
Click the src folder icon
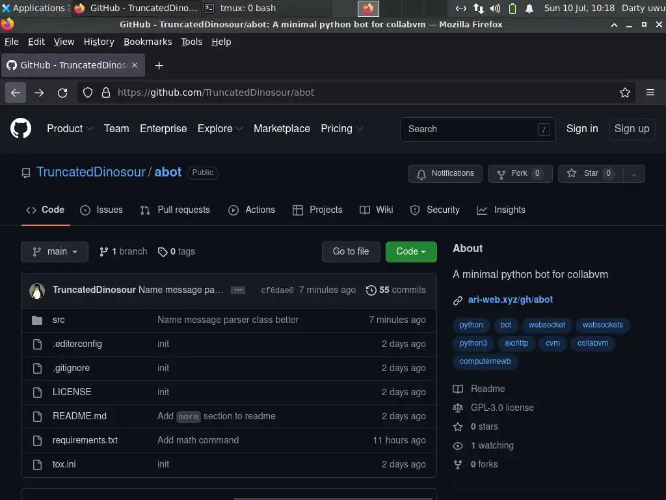(x=37, y=320)
